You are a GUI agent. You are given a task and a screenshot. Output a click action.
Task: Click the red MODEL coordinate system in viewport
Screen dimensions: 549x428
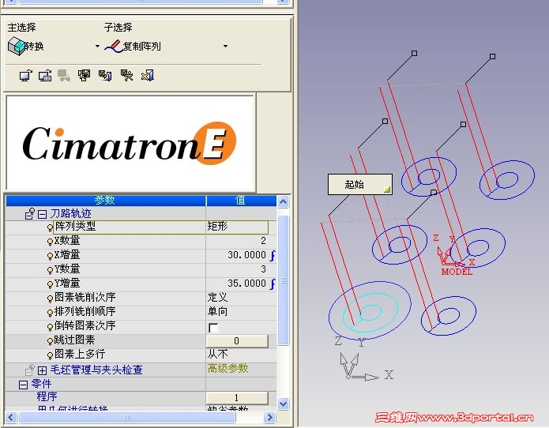pos(455,255)
